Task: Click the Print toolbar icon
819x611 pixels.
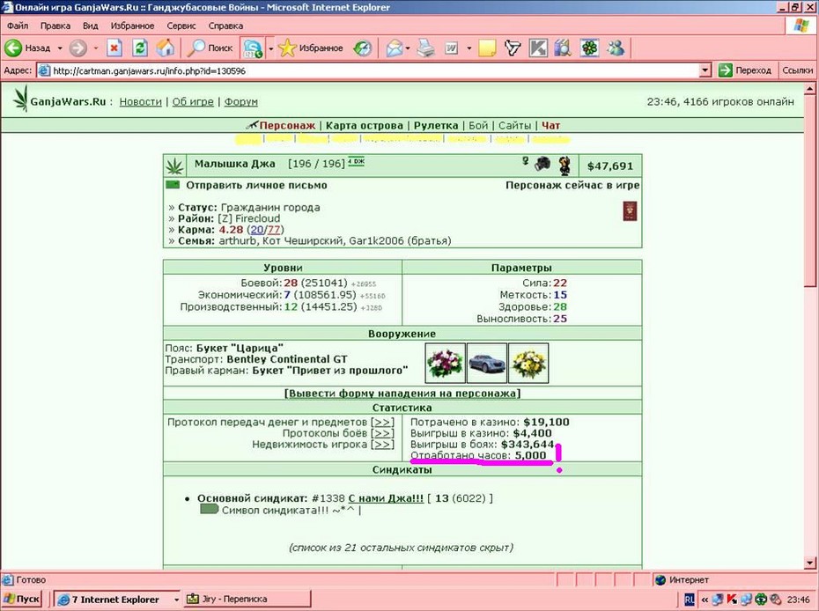Action: click(x=425, y=48)
